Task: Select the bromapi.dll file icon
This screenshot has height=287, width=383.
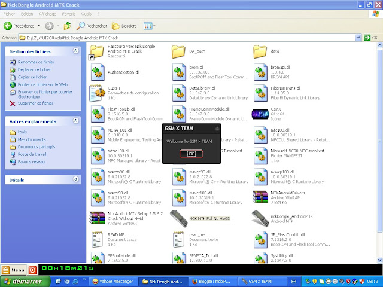Action: click(261, 72)
